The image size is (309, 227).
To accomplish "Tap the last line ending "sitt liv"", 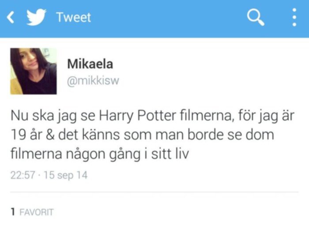I will (x=100, y=154).
